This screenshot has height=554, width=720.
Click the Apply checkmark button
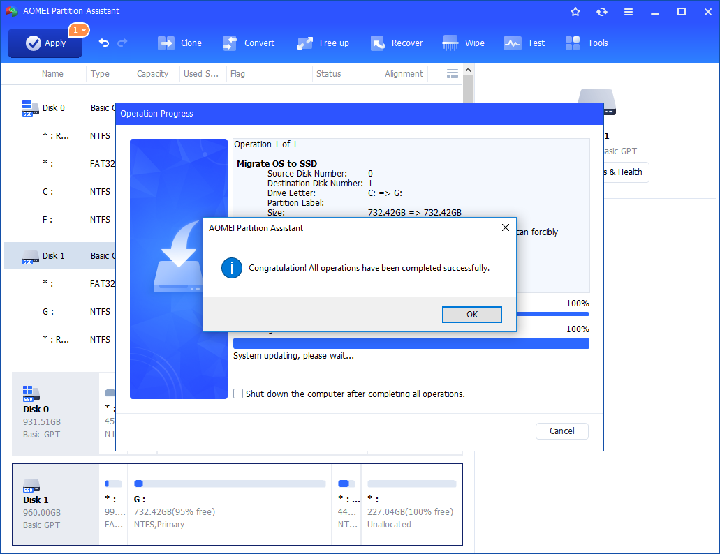coord(45,43)
